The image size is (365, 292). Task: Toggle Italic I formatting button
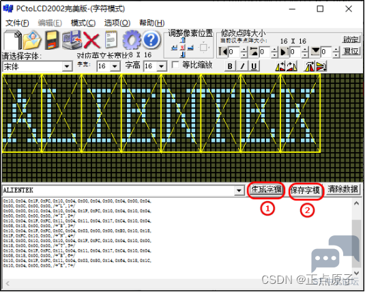tap(242, 66)
